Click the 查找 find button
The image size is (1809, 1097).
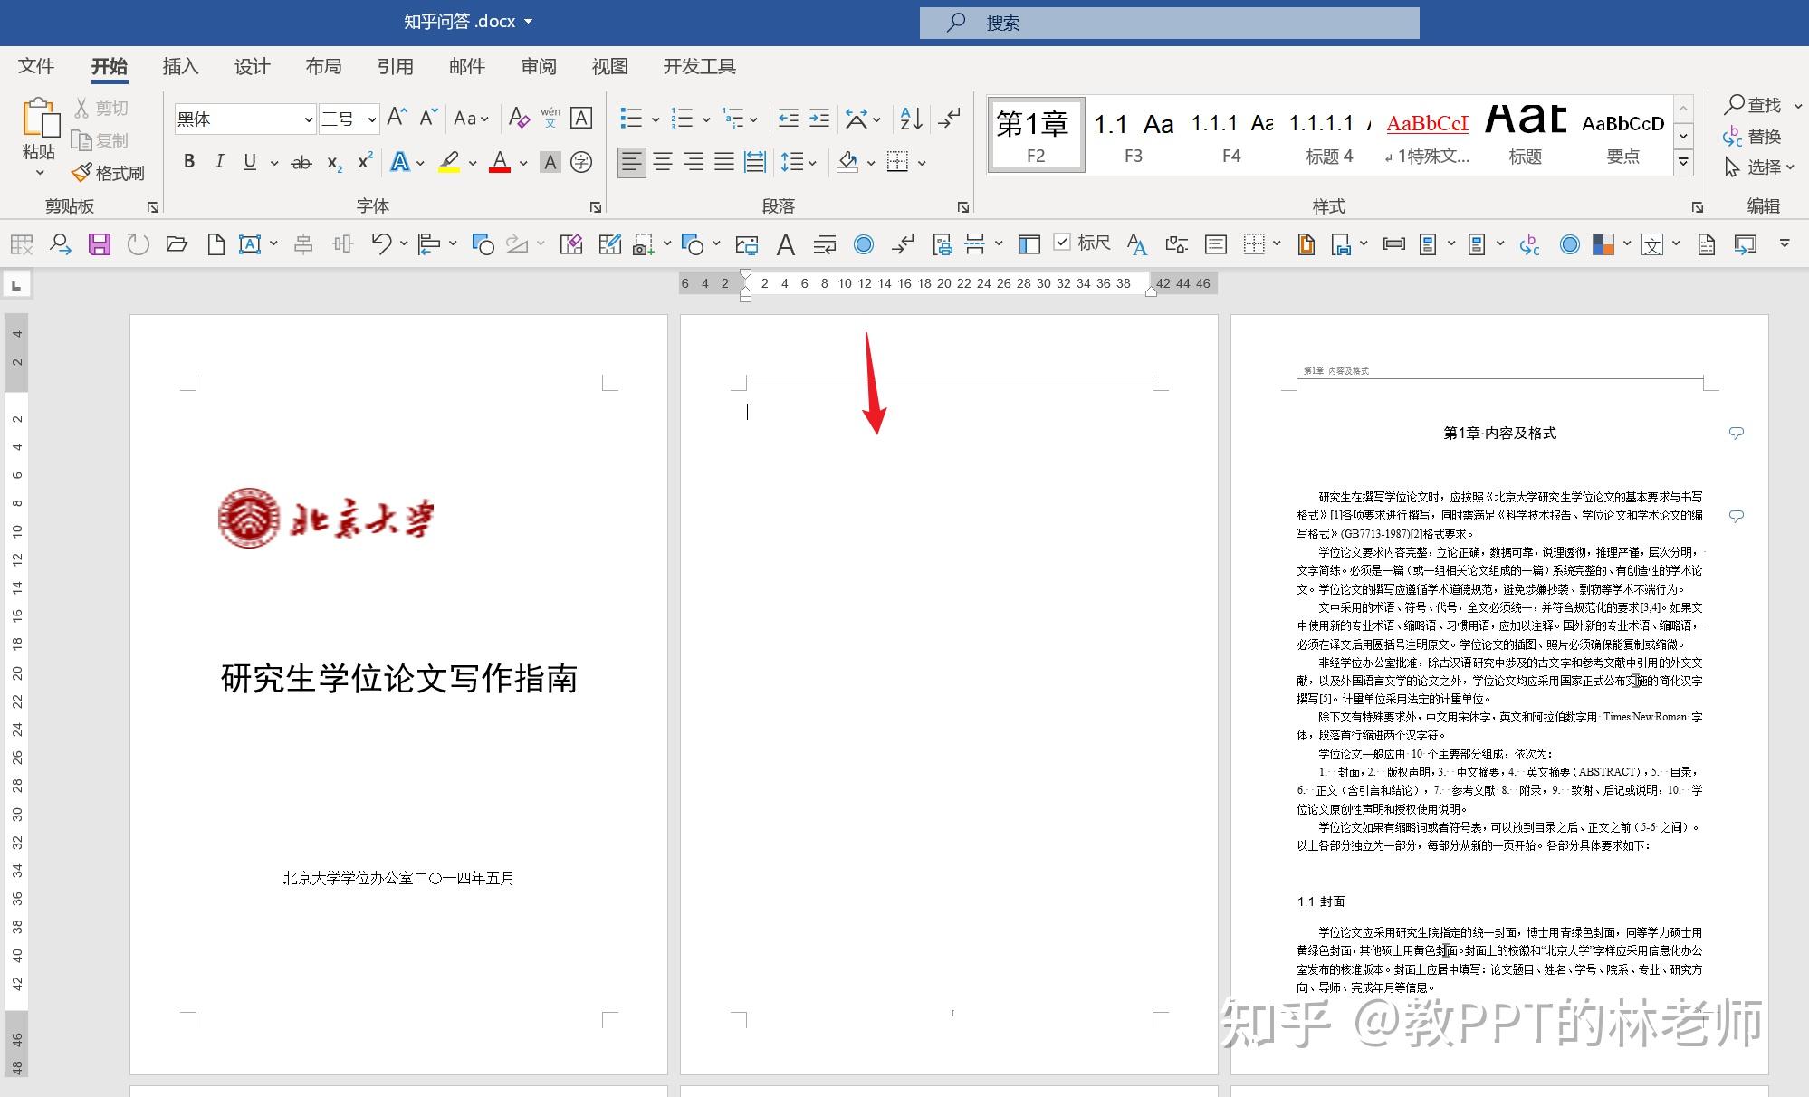coord(1752,105)
